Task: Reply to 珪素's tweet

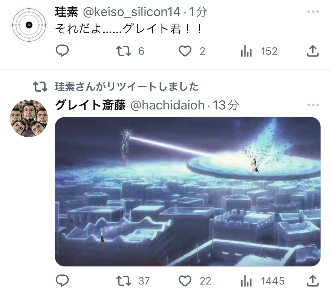Action: pyautogui.click(x=62, y=51)
